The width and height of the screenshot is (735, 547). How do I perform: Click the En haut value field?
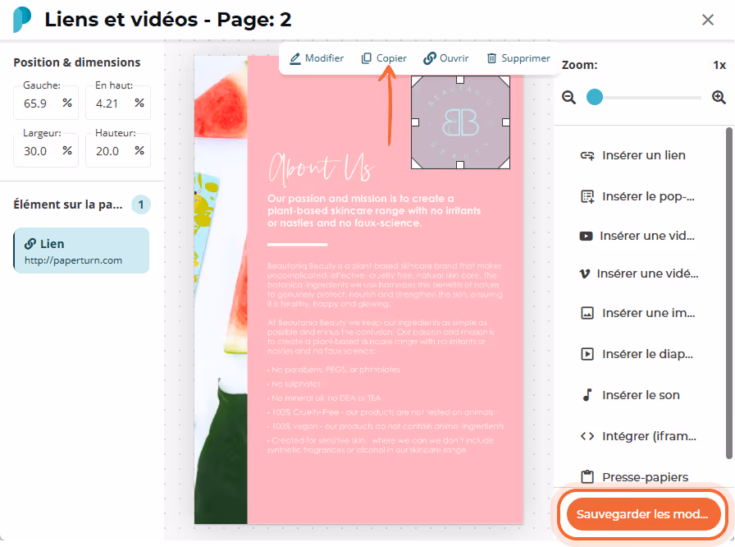(x=118, y=103)
